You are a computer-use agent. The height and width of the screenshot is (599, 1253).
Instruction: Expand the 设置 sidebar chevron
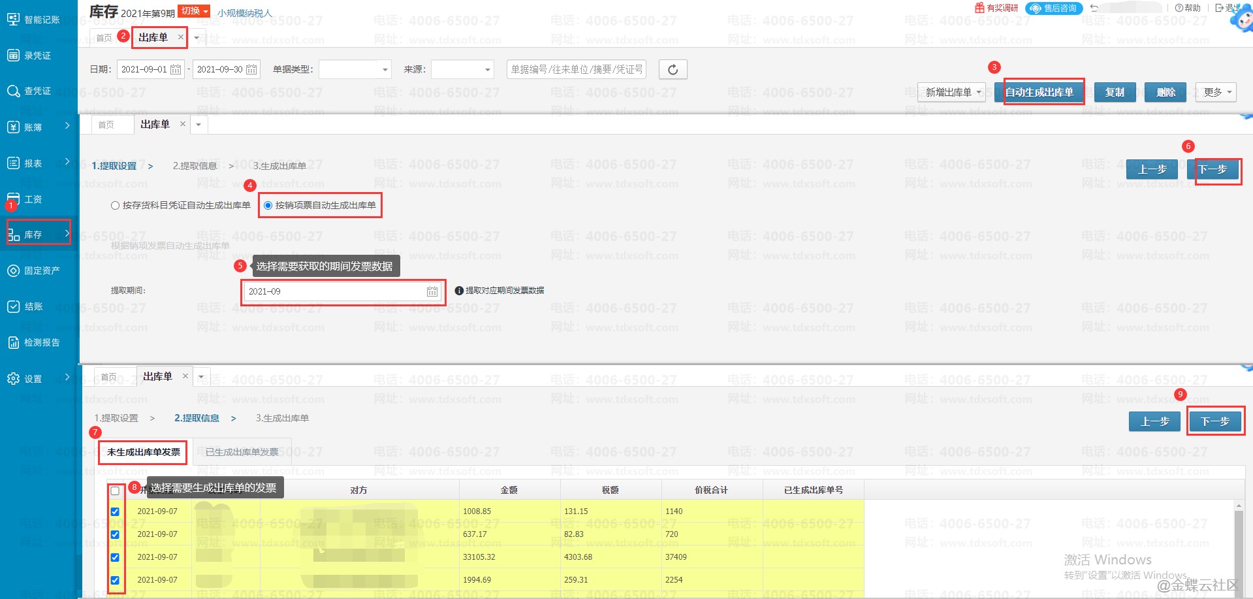67,377
